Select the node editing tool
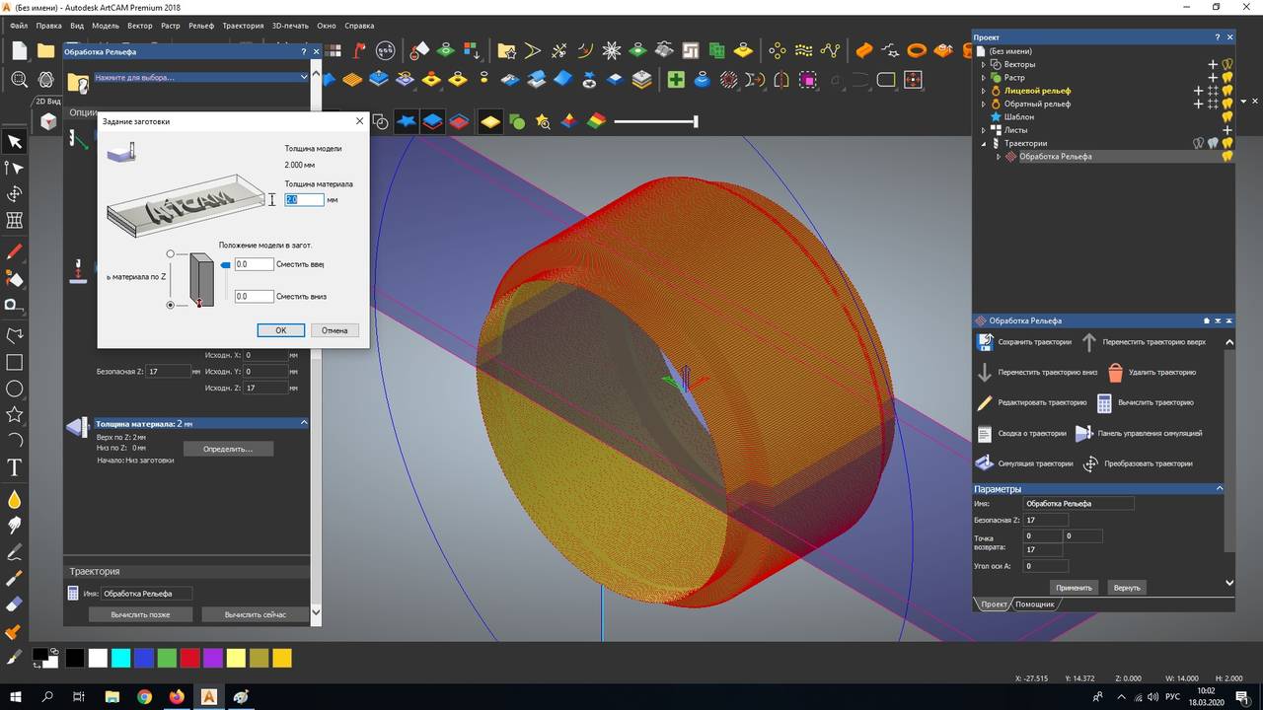Screen dimensions: 1263x710 click(x=14, y=168)
